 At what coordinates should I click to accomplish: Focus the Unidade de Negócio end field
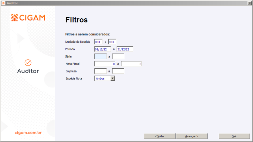pos(112,42)
